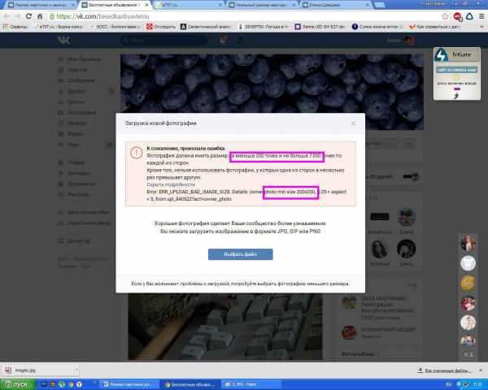Open Игры in VK sidebar

coord(69,145)
